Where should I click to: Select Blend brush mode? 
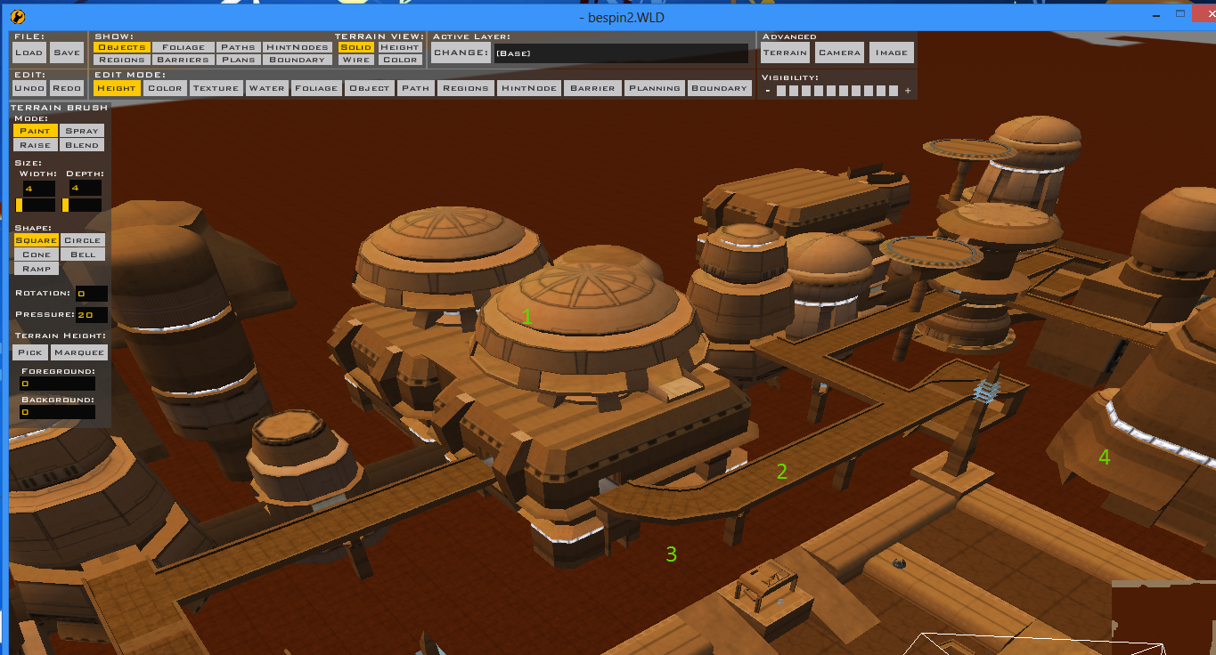pyautogui.click(x=82, y=144)
